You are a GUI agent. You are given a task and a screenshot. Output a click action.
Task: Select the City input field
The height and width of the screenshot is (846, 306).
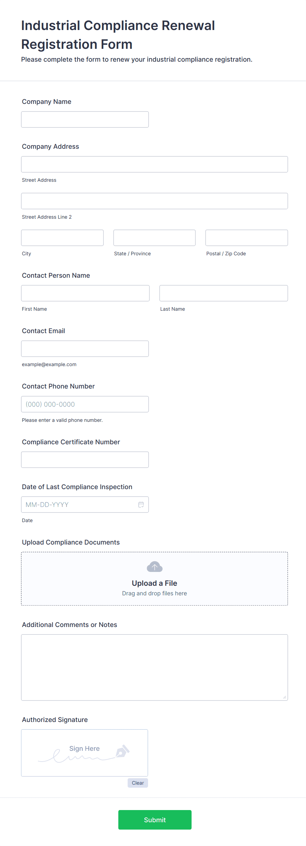point(62,237)
